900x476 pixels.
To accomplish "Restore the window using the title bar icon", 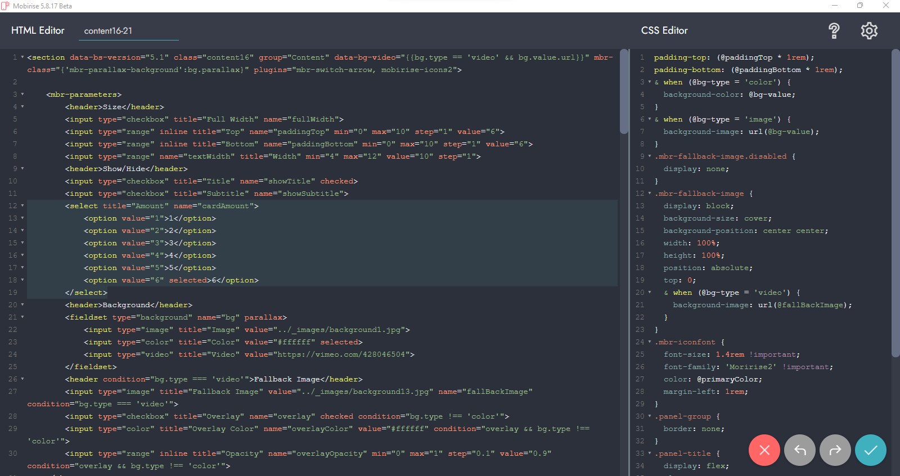I will (x=859, y=6).
